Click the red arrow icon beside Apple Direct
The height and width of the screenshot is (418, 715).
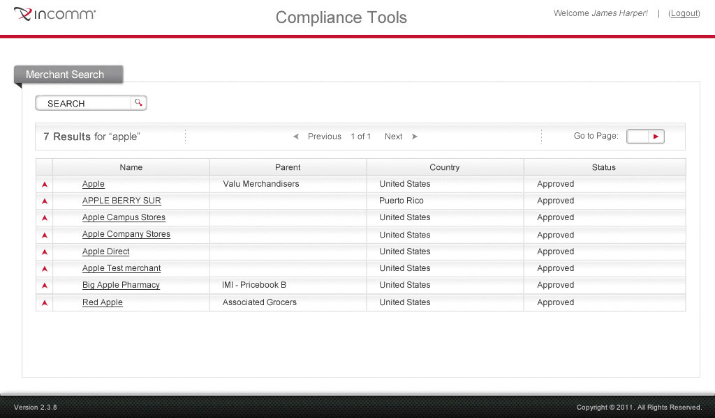[x=45, y=252]
